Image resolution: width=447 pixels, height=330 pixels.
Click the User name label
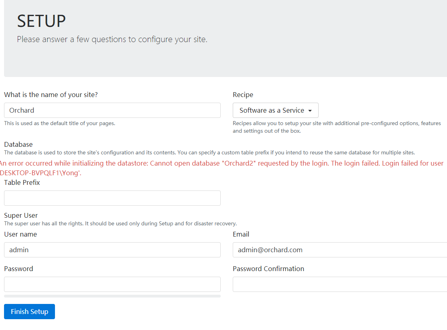pyautogui.click(x=20, y=234)
